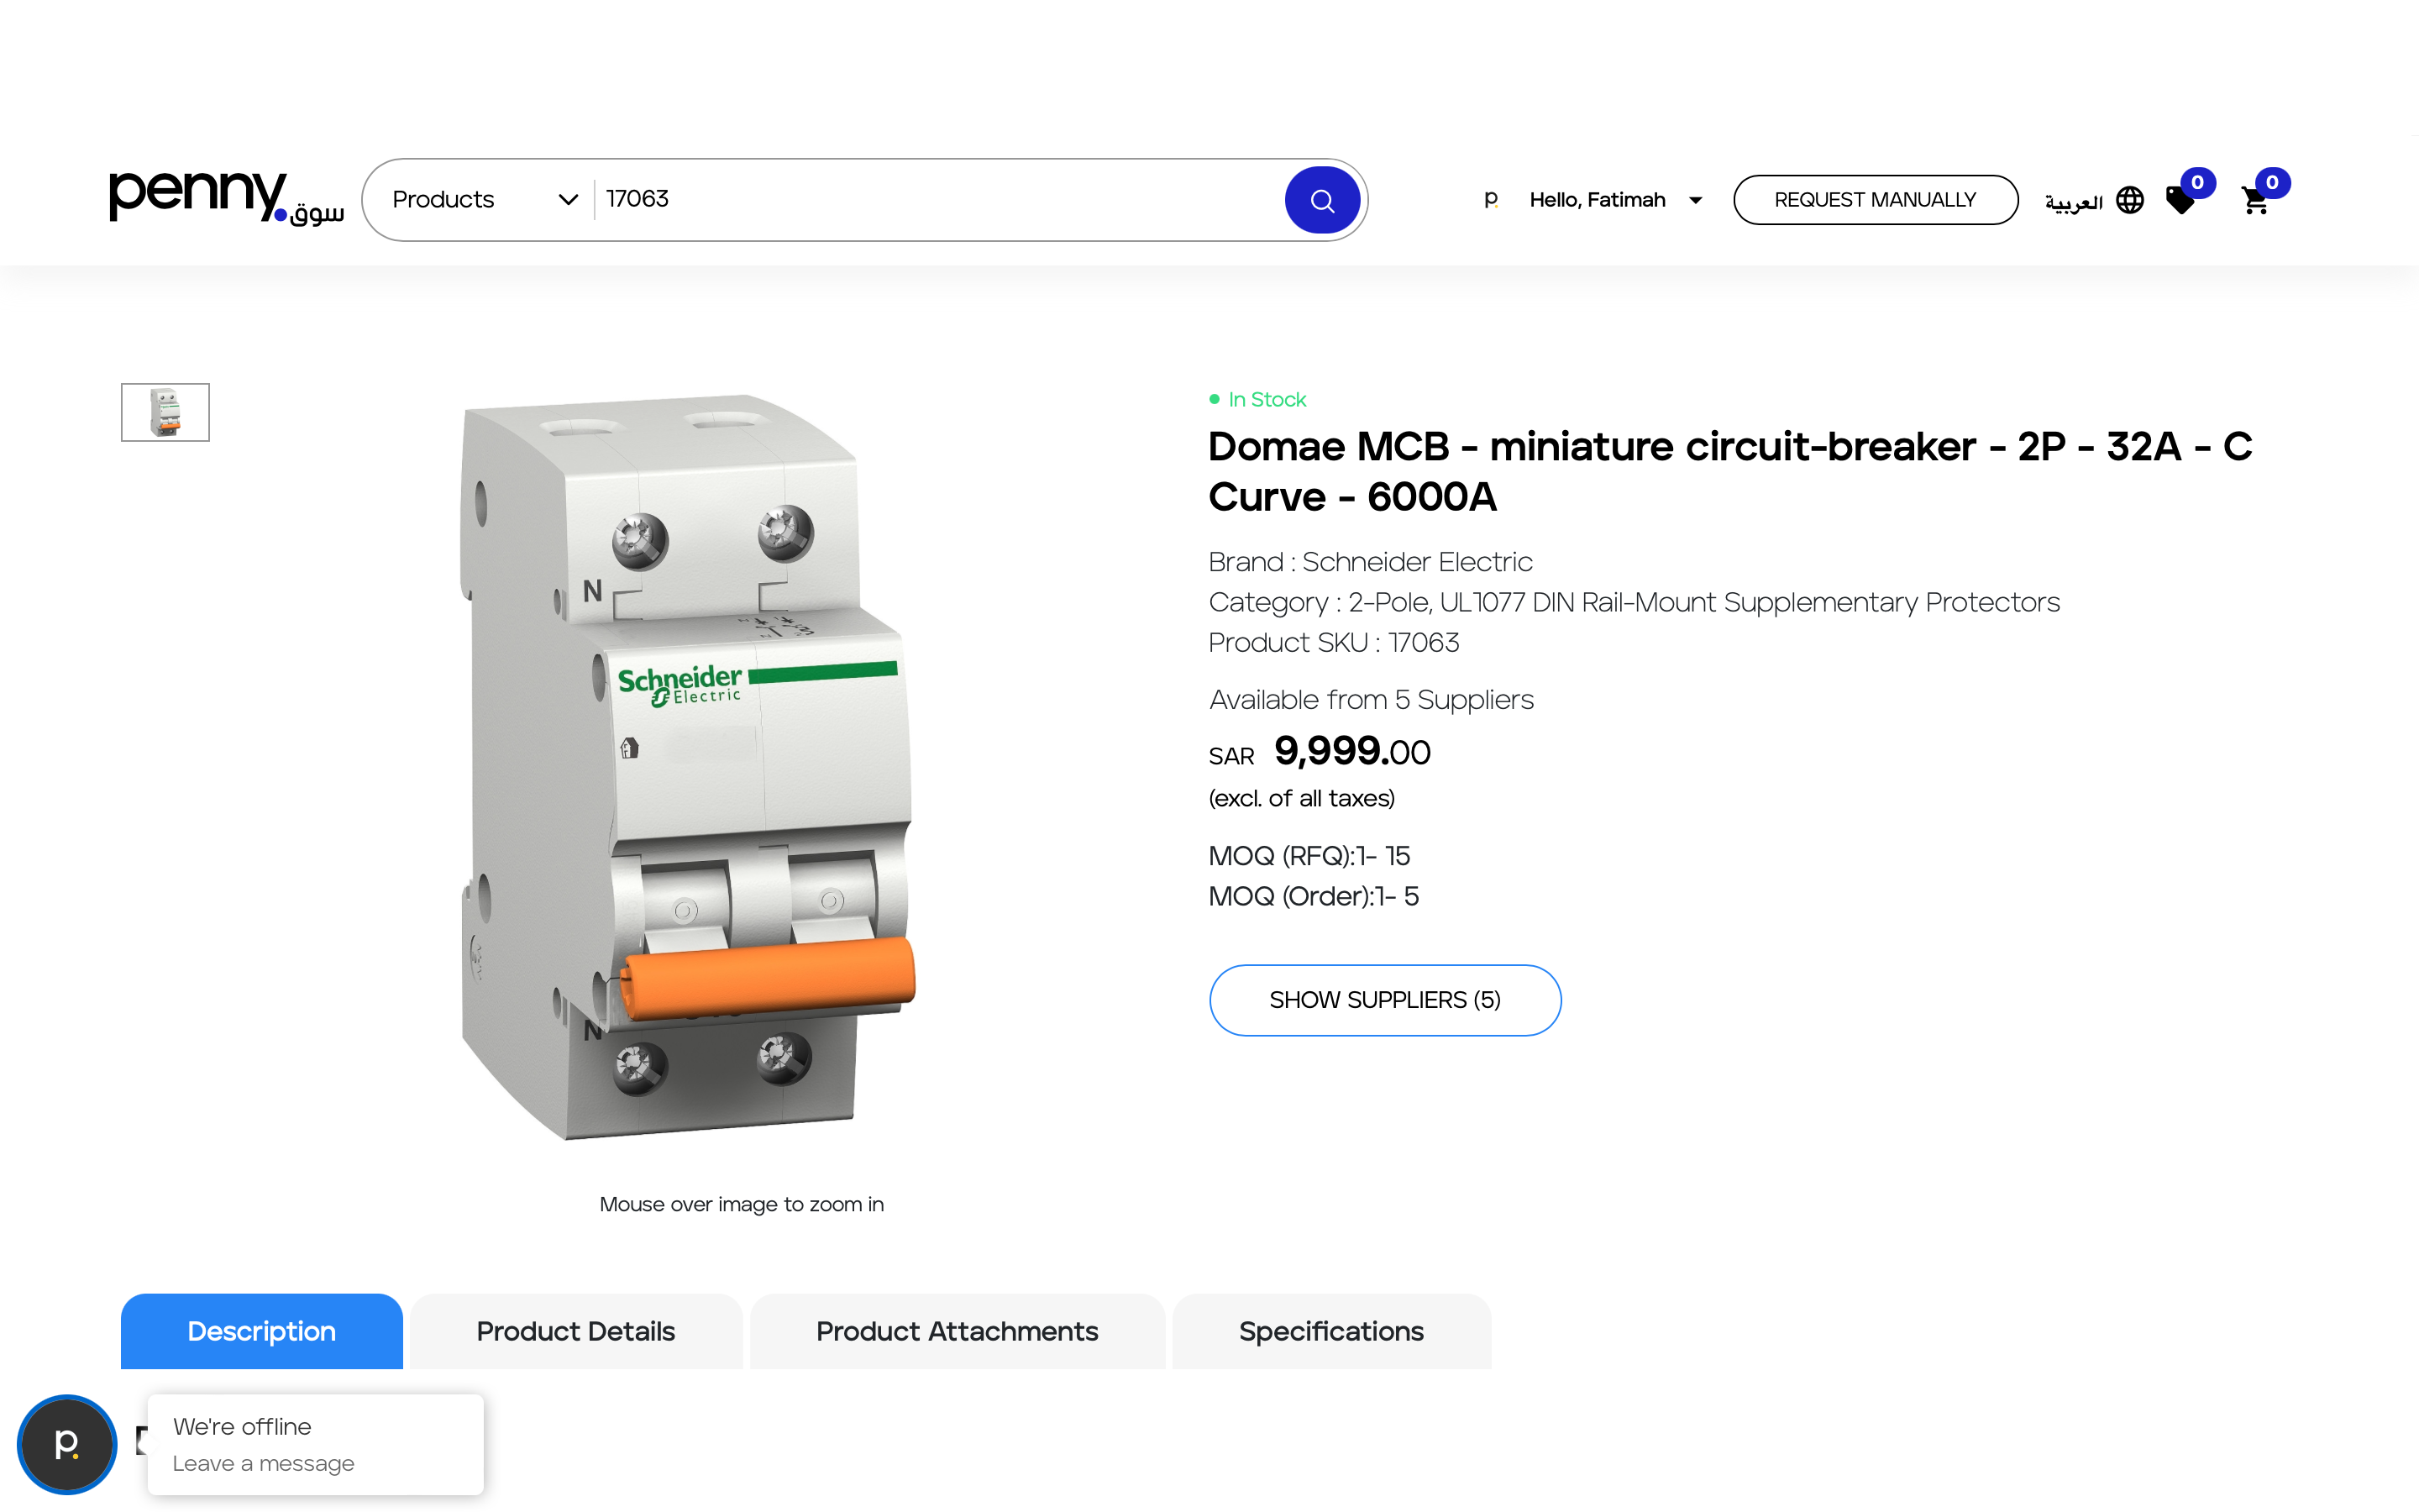Click the In Stock status label
Image resolution: width=2419 pixels, height=1512 pixels.
(1257, 400)
